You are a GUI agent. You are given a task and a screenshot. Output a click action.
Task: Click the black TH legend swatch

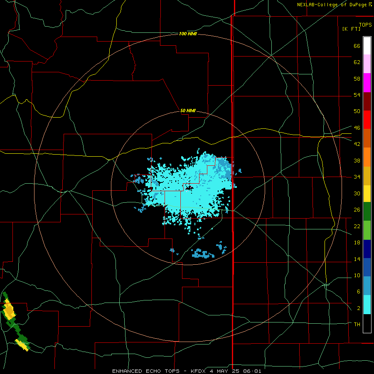tap(367, 323)
